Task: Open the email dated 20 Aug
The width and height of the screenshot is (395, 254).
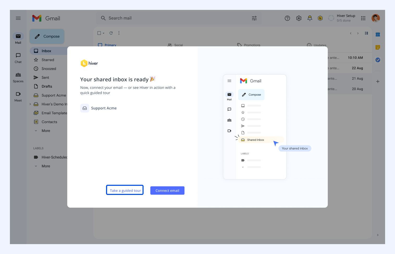Action: pos(350,89)
